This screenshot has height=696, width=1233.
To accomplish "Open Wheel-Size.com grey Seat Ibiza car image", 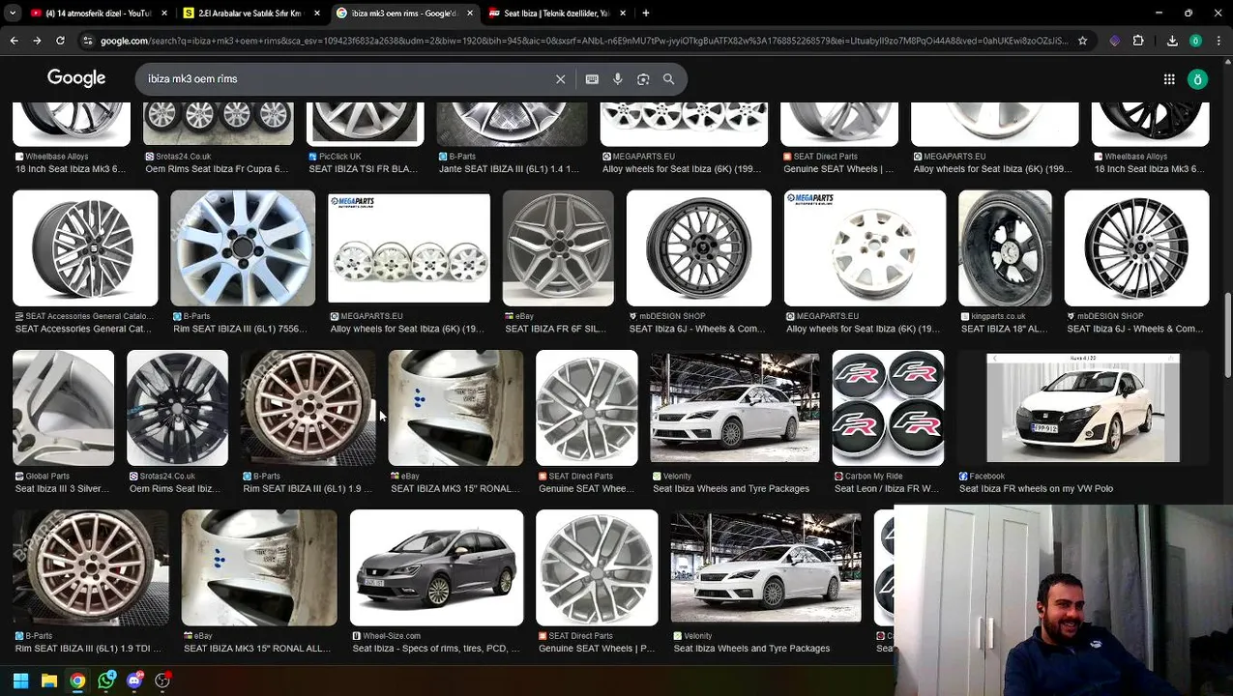I will [x=436, y=568].
